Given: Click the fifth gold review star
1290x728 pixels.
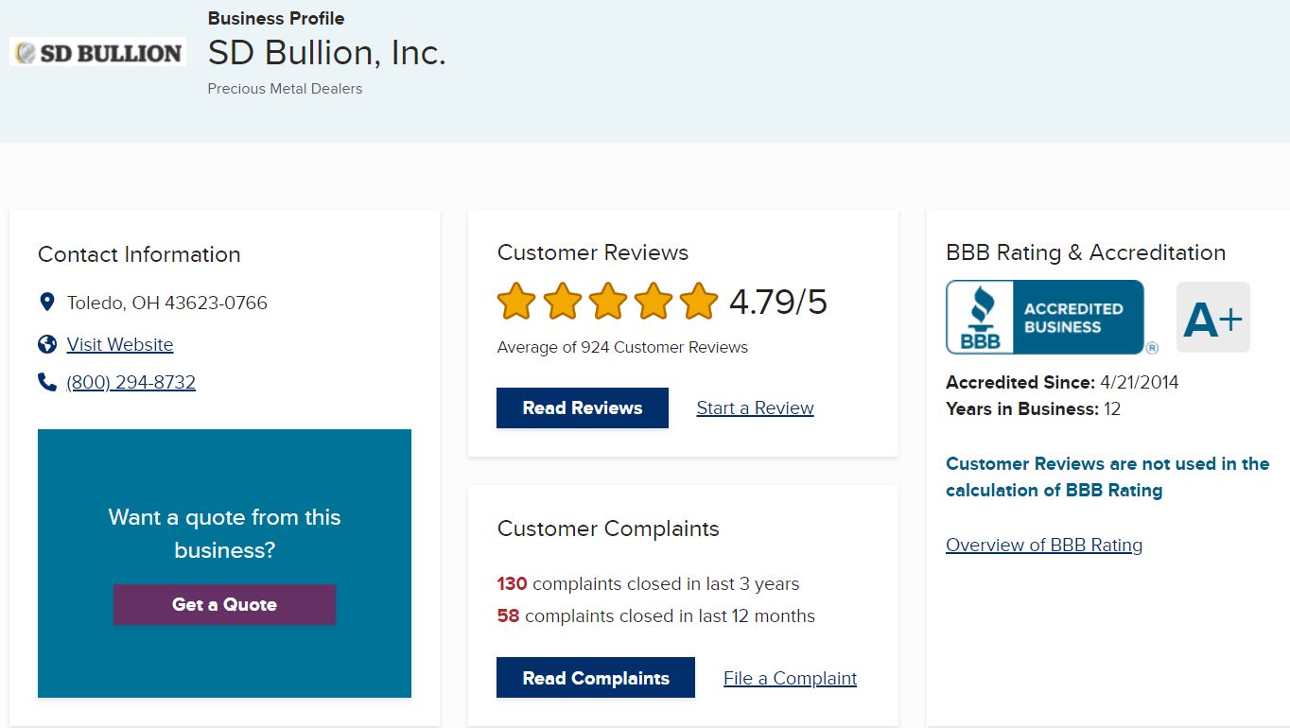Looking at the screenshot, I should 699,302.
